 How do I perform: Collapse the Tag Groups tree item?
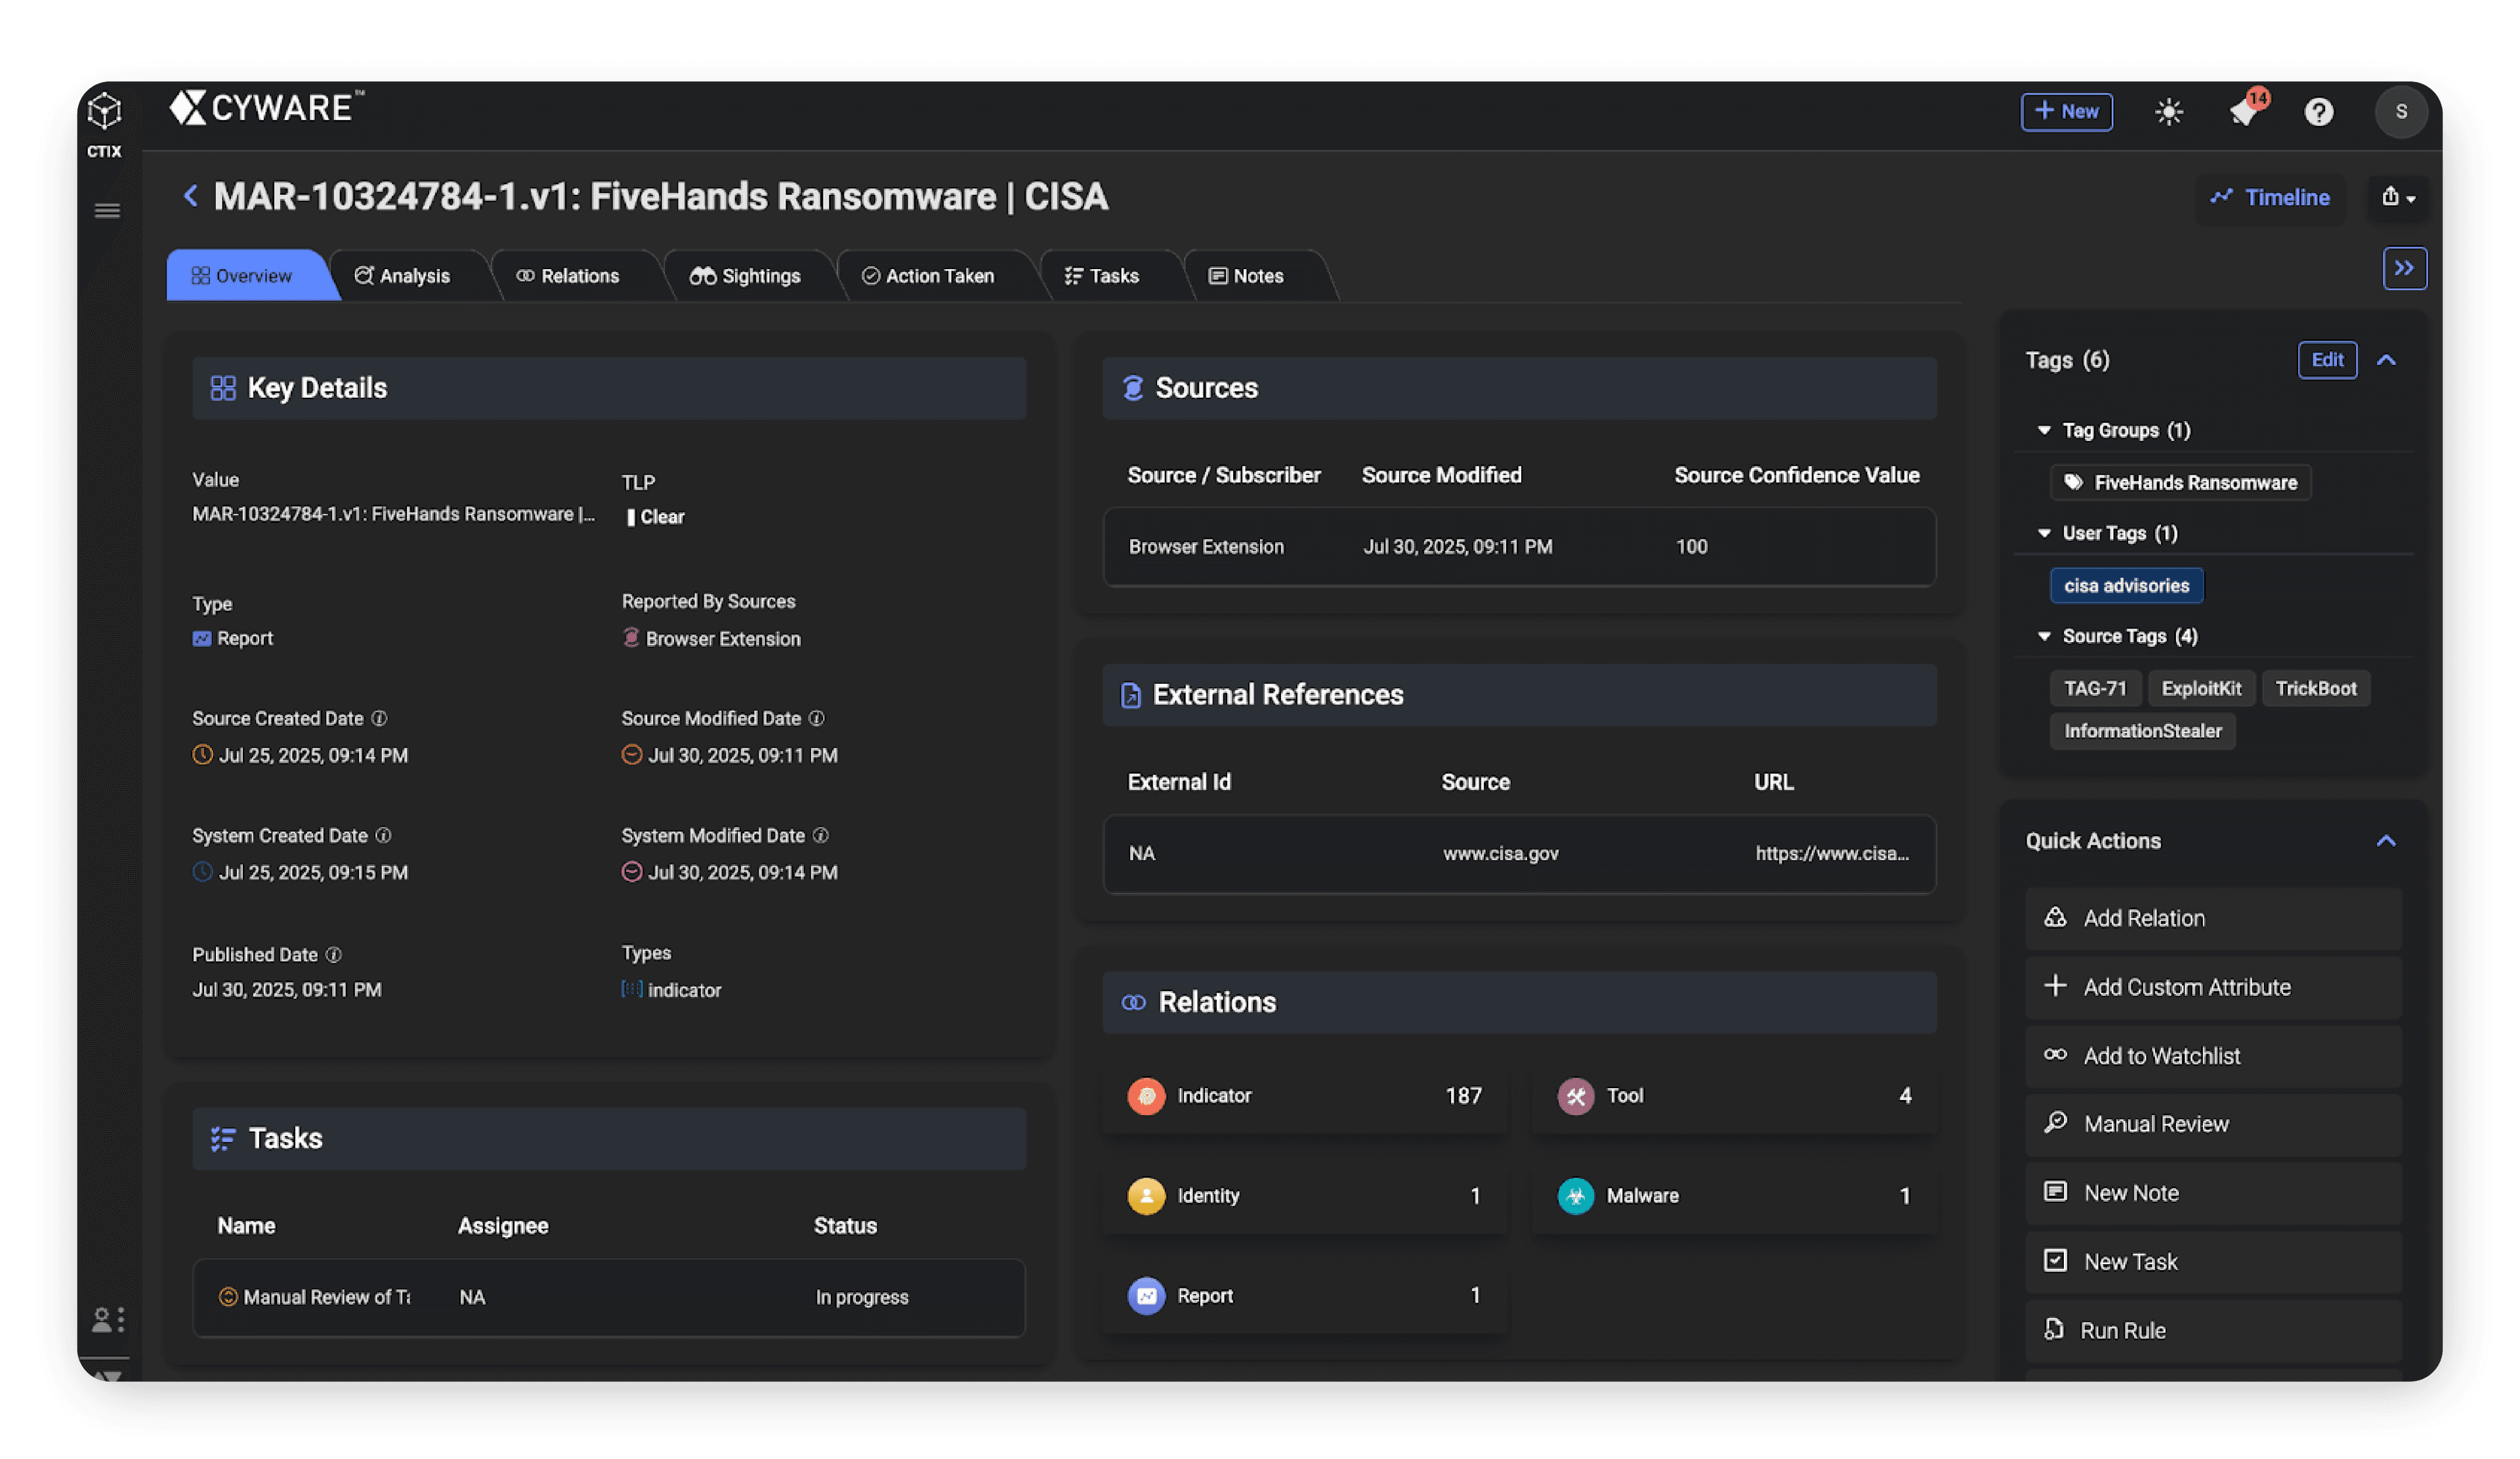pyautogui.click(x=2044, y=430)
